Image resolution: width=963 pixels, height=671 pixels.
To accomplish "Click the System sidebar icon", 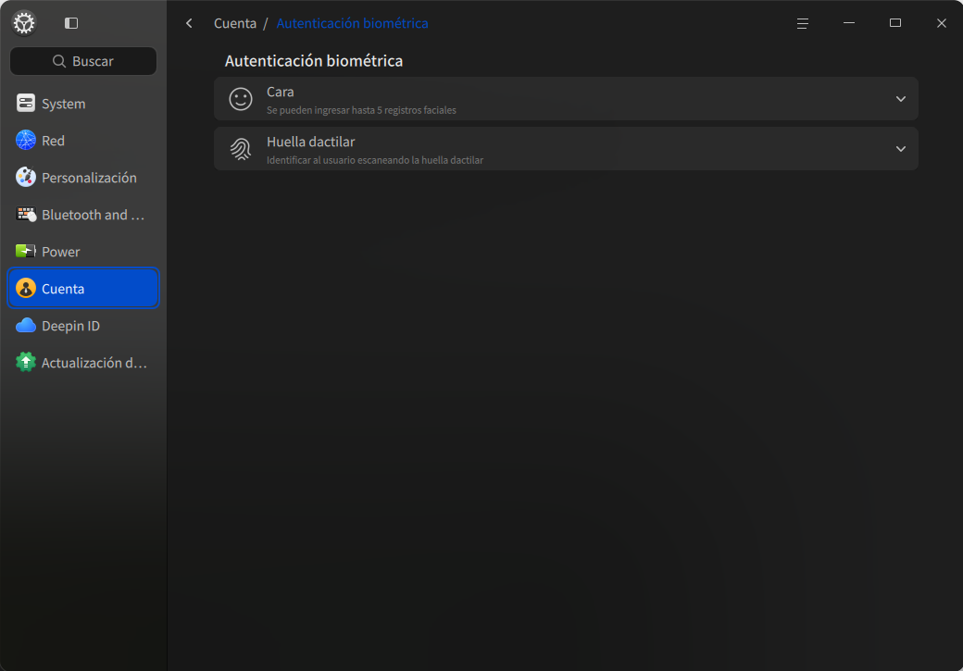I will click(x=26, y=103).
